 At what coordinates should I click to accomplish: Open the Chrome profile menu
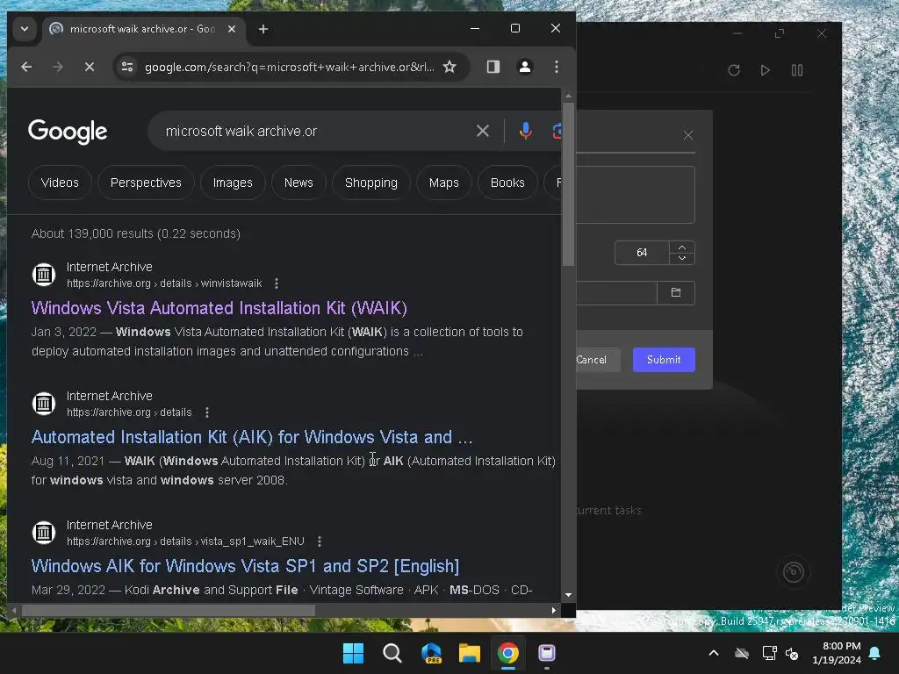pos(525,67)
